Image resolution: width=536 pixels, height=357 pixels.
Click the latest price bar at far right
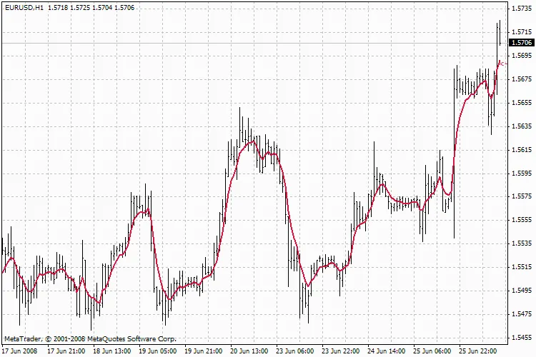coord(499,32)
